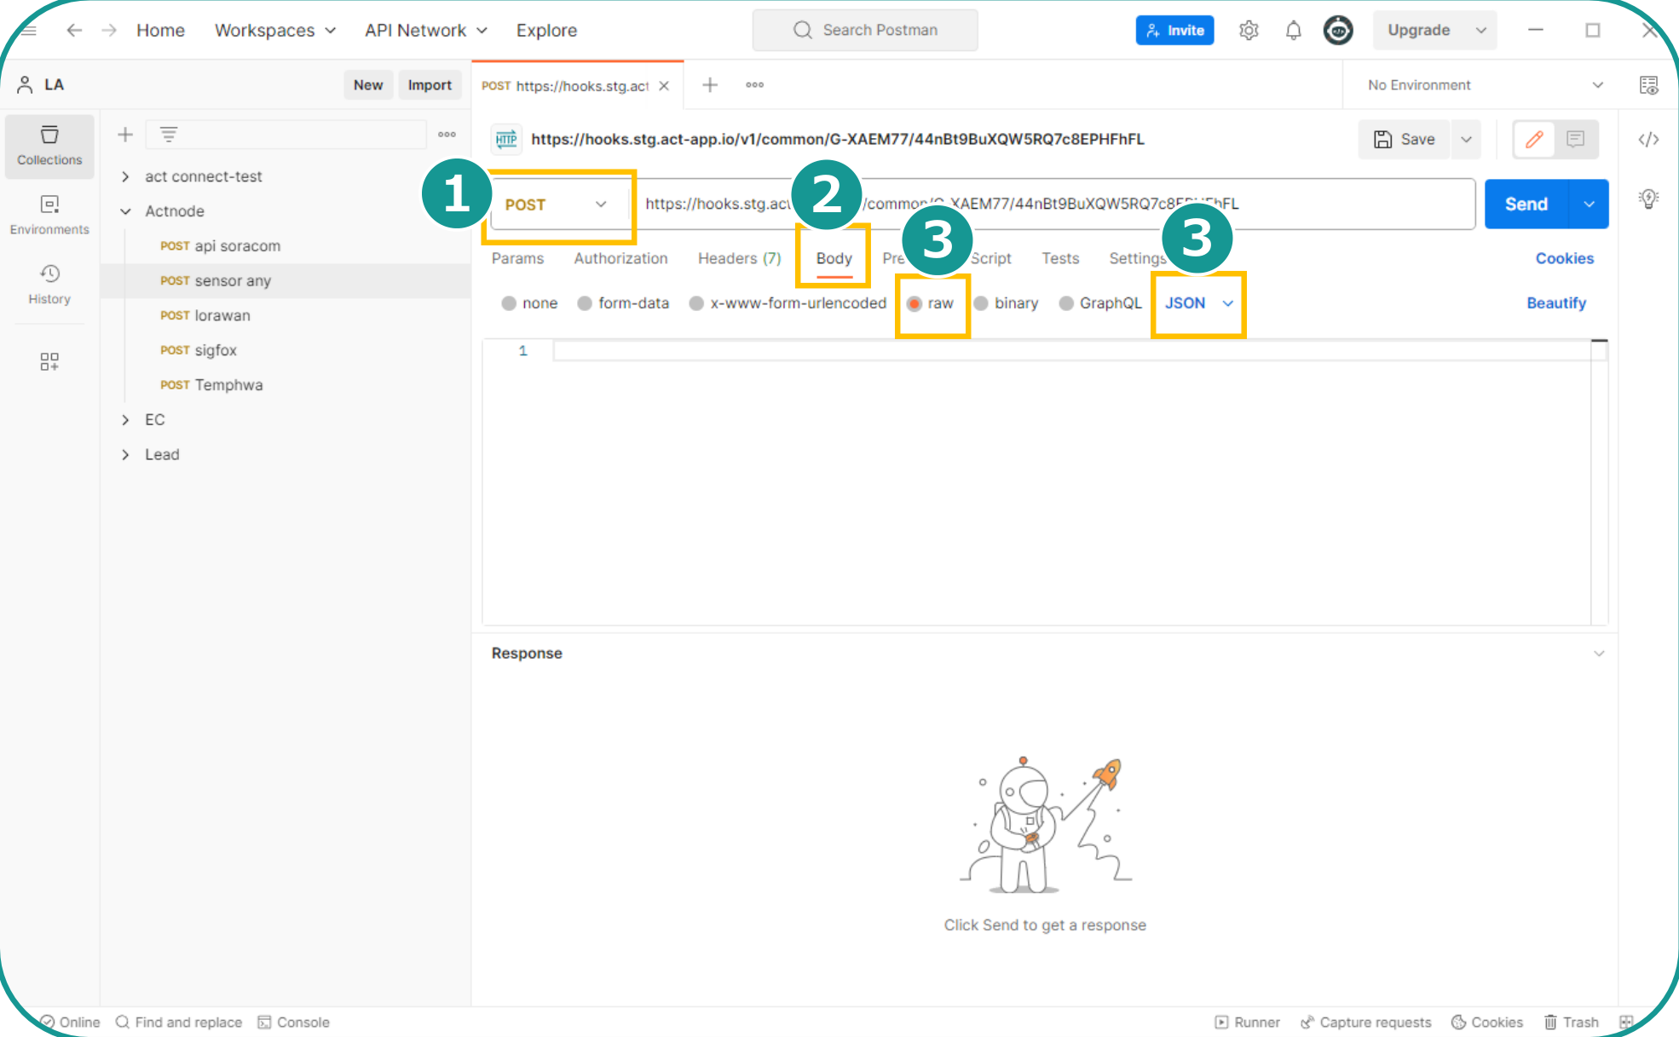Switch to the Params tab

(x=517, y=258)
